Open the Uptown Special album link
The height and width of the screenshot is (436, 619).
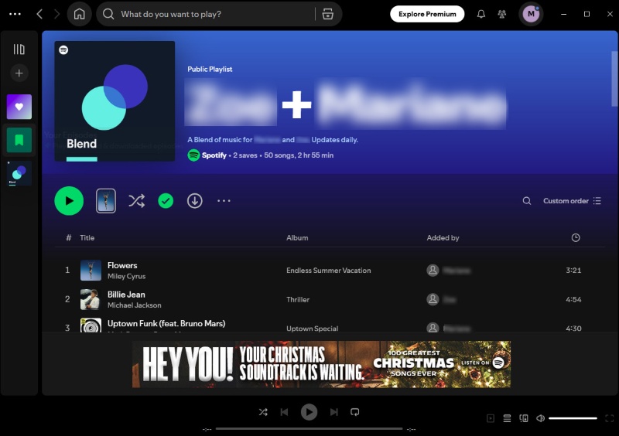pos(313,329)
